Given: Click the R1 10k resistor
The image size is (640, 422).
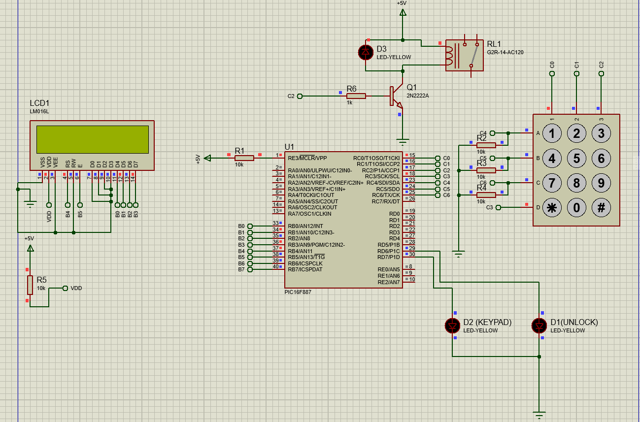Looking at the screenshot, I should 244,158.
